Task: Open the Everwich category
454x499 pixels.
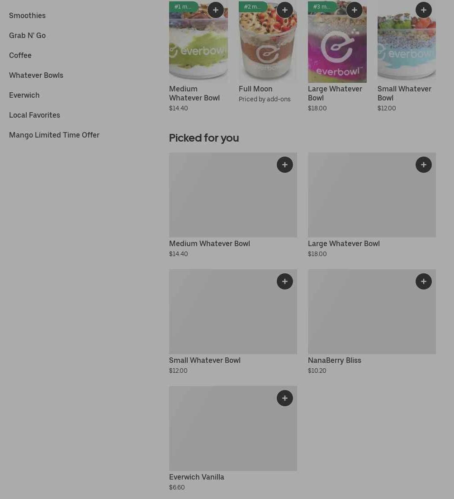Action: pyautogui.click(x=24, y=95)
